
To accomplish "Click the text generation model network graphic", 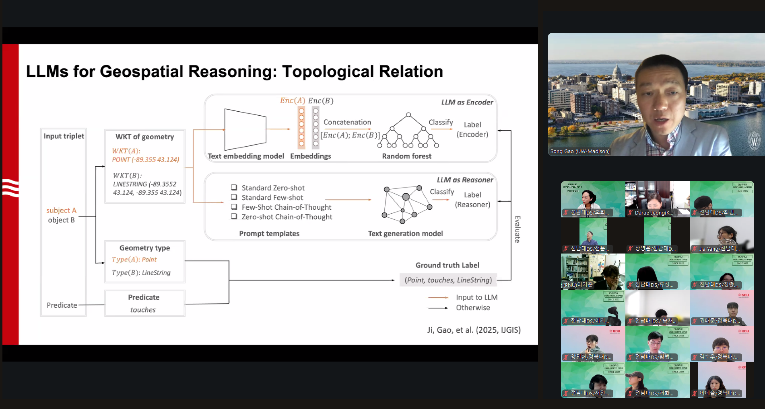I will [x=406, y=204].
